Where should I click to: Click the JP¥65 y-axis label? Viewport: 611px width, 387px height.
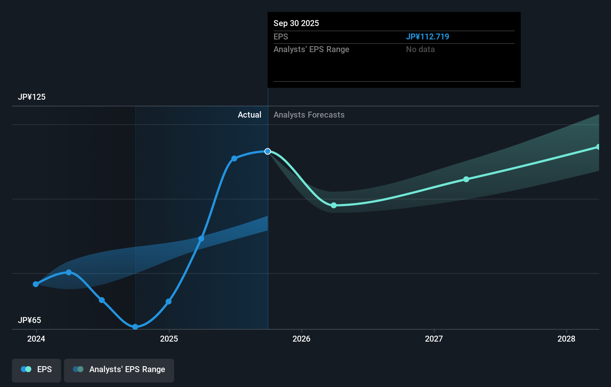[x=29, y=320]
